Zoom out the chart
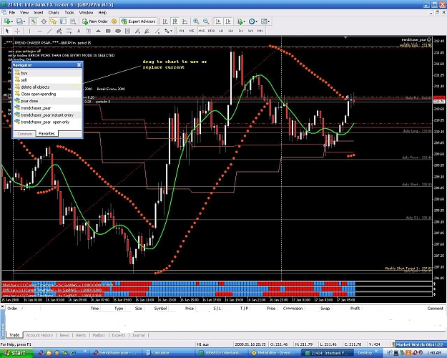 [x=206, y=21]
